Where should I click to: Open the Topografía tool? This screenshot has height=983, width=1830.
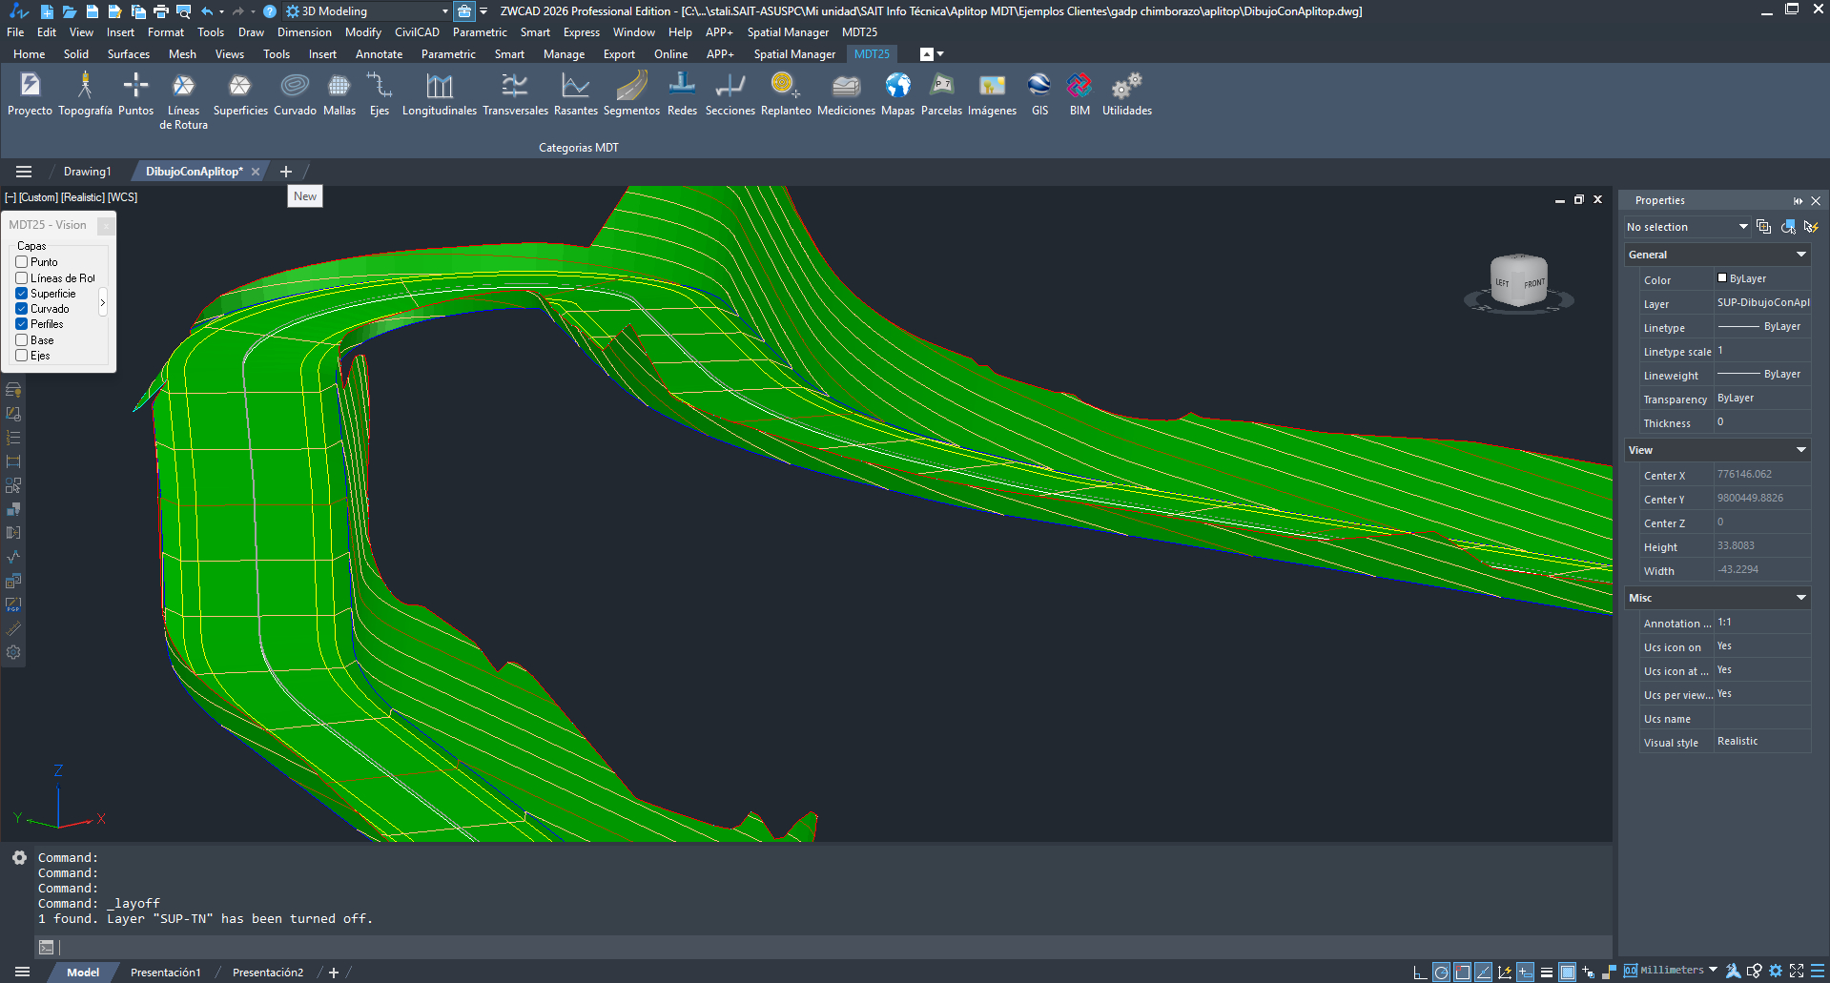(x=85, y=94)
